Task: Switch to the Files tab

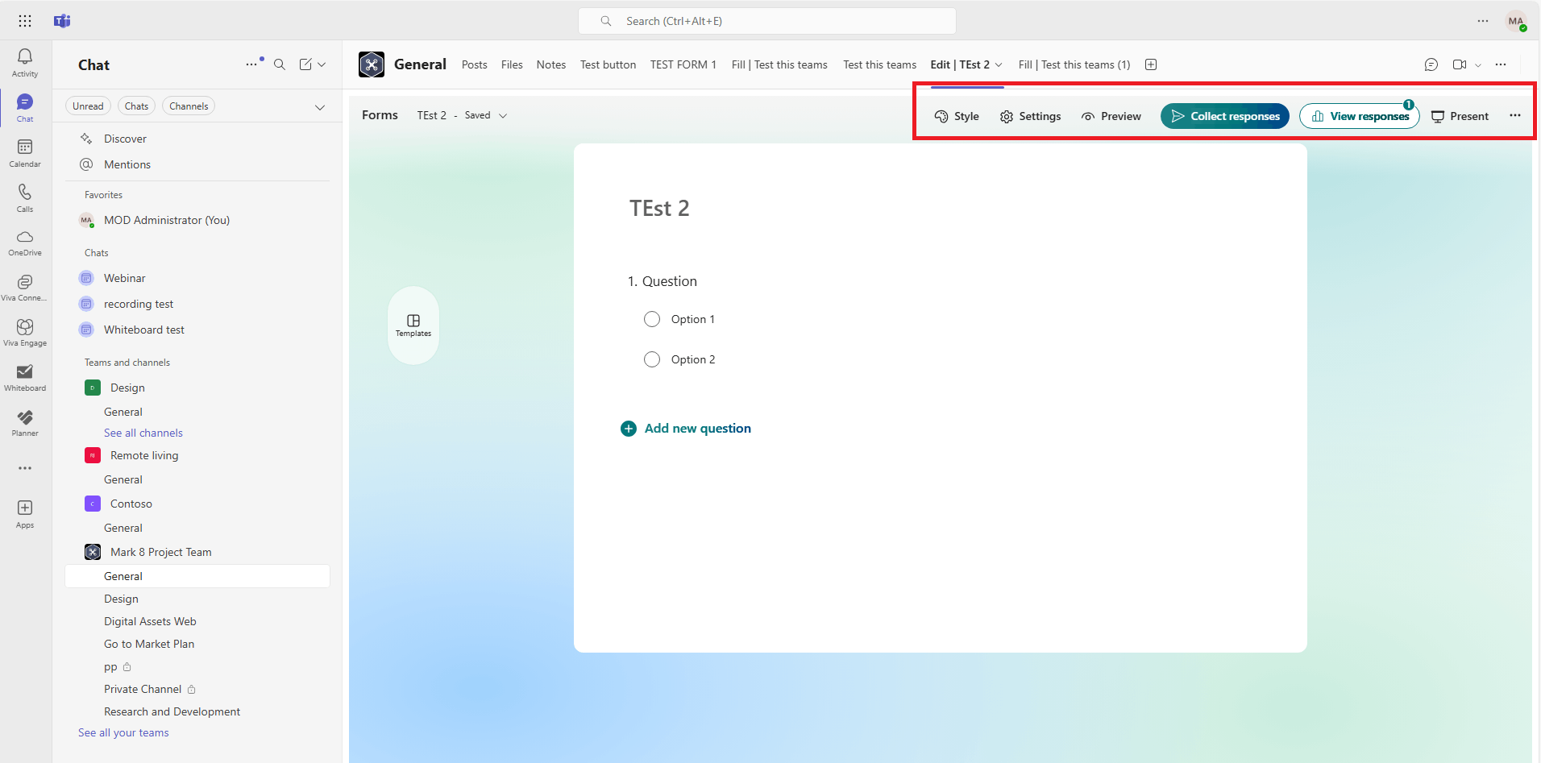Action: (x=512, y=64)
